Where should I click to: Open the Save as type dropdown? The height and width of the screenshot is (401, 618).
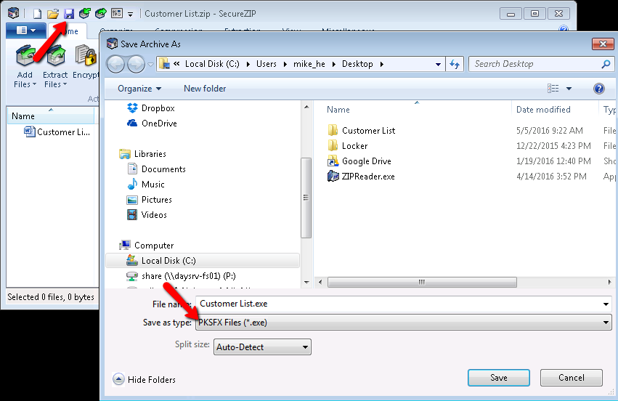coord(403,323)
